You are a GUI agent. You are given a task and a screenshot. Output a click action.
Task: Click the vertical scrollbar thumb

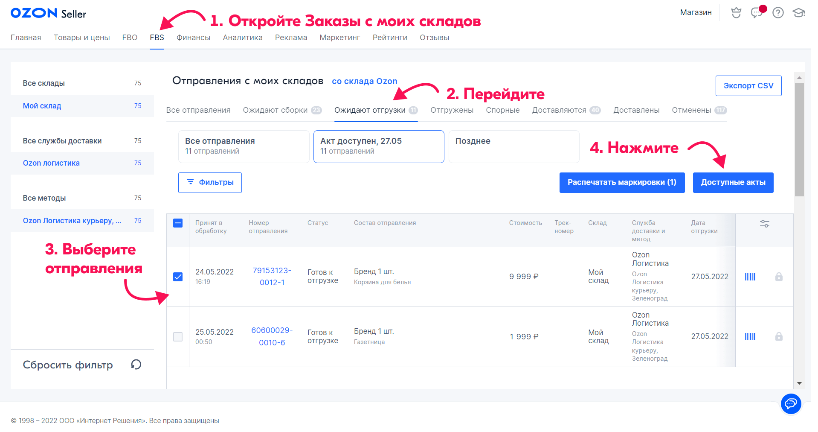coord(800,140)
